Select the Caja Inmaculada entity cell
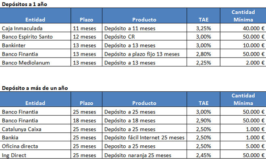 coord(35,28)
